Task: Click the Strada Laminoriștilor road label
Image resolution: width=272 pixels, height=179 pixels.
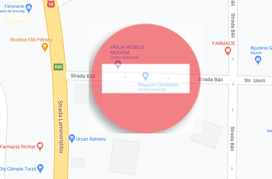Action: pos(61,127)
